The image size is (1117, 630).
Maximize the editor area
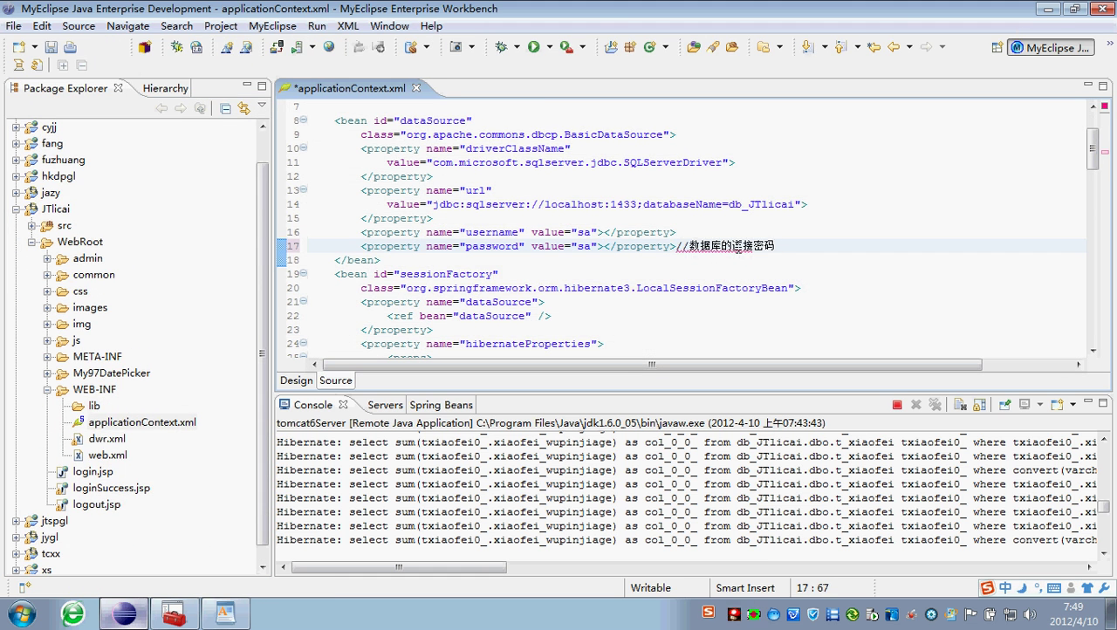tap(1104, 86)
